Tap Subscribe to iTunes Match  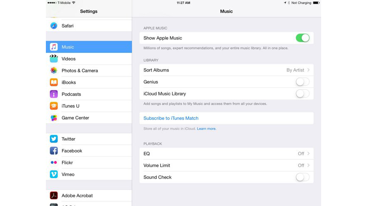[171, 118]
